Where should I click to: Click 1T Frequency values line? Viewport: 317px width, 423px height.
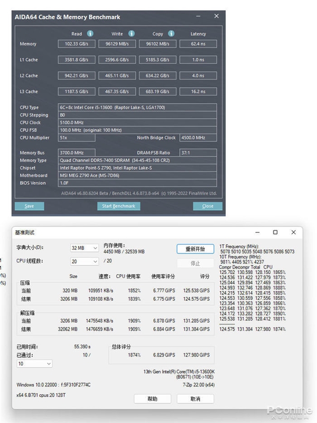click(x=257, y=251)
